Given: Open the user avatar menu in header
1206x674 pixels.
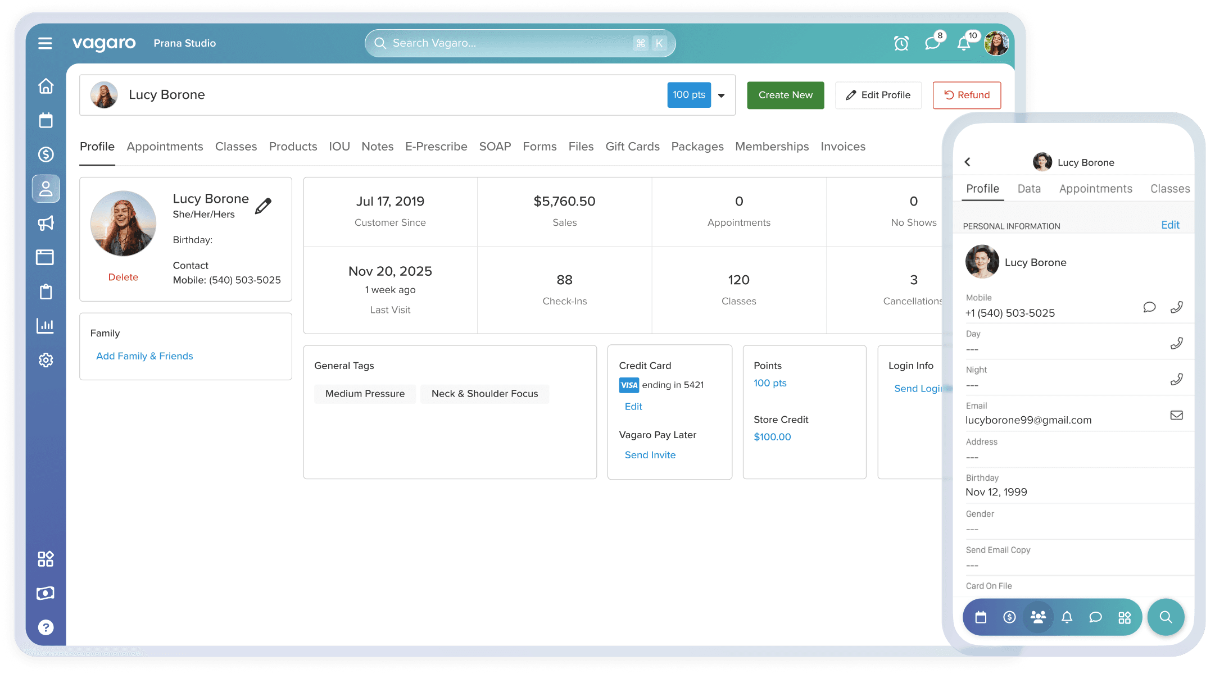Looking at the screenshot, I should click(997, 43).
